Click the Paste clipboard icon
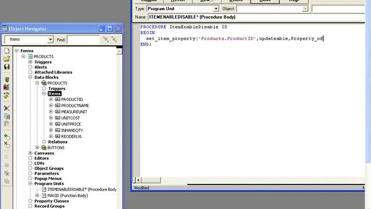This screenshot has height=209, width=371. click(x=6, y=124)
